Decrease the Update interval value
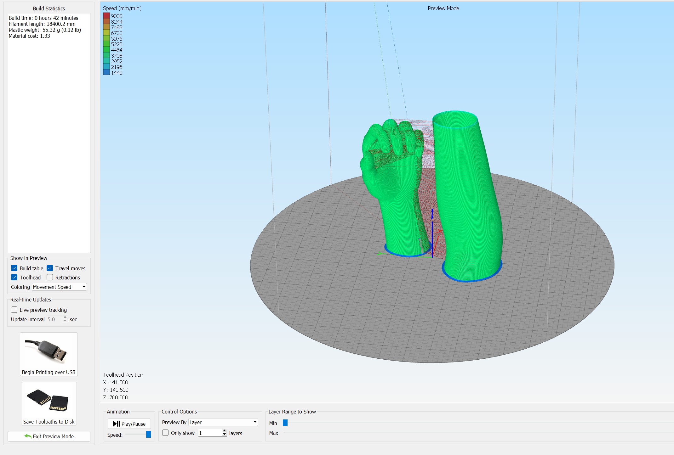Image resolution: width=674 pixels, height=455 pixels. pos(65,321)
